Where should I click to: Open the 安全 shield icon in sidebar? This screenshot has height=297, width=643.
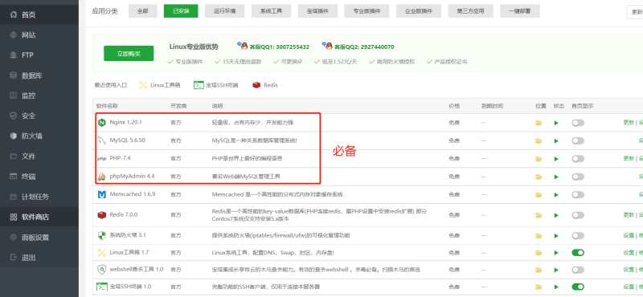pyautogui.click(x=14, y=116)
